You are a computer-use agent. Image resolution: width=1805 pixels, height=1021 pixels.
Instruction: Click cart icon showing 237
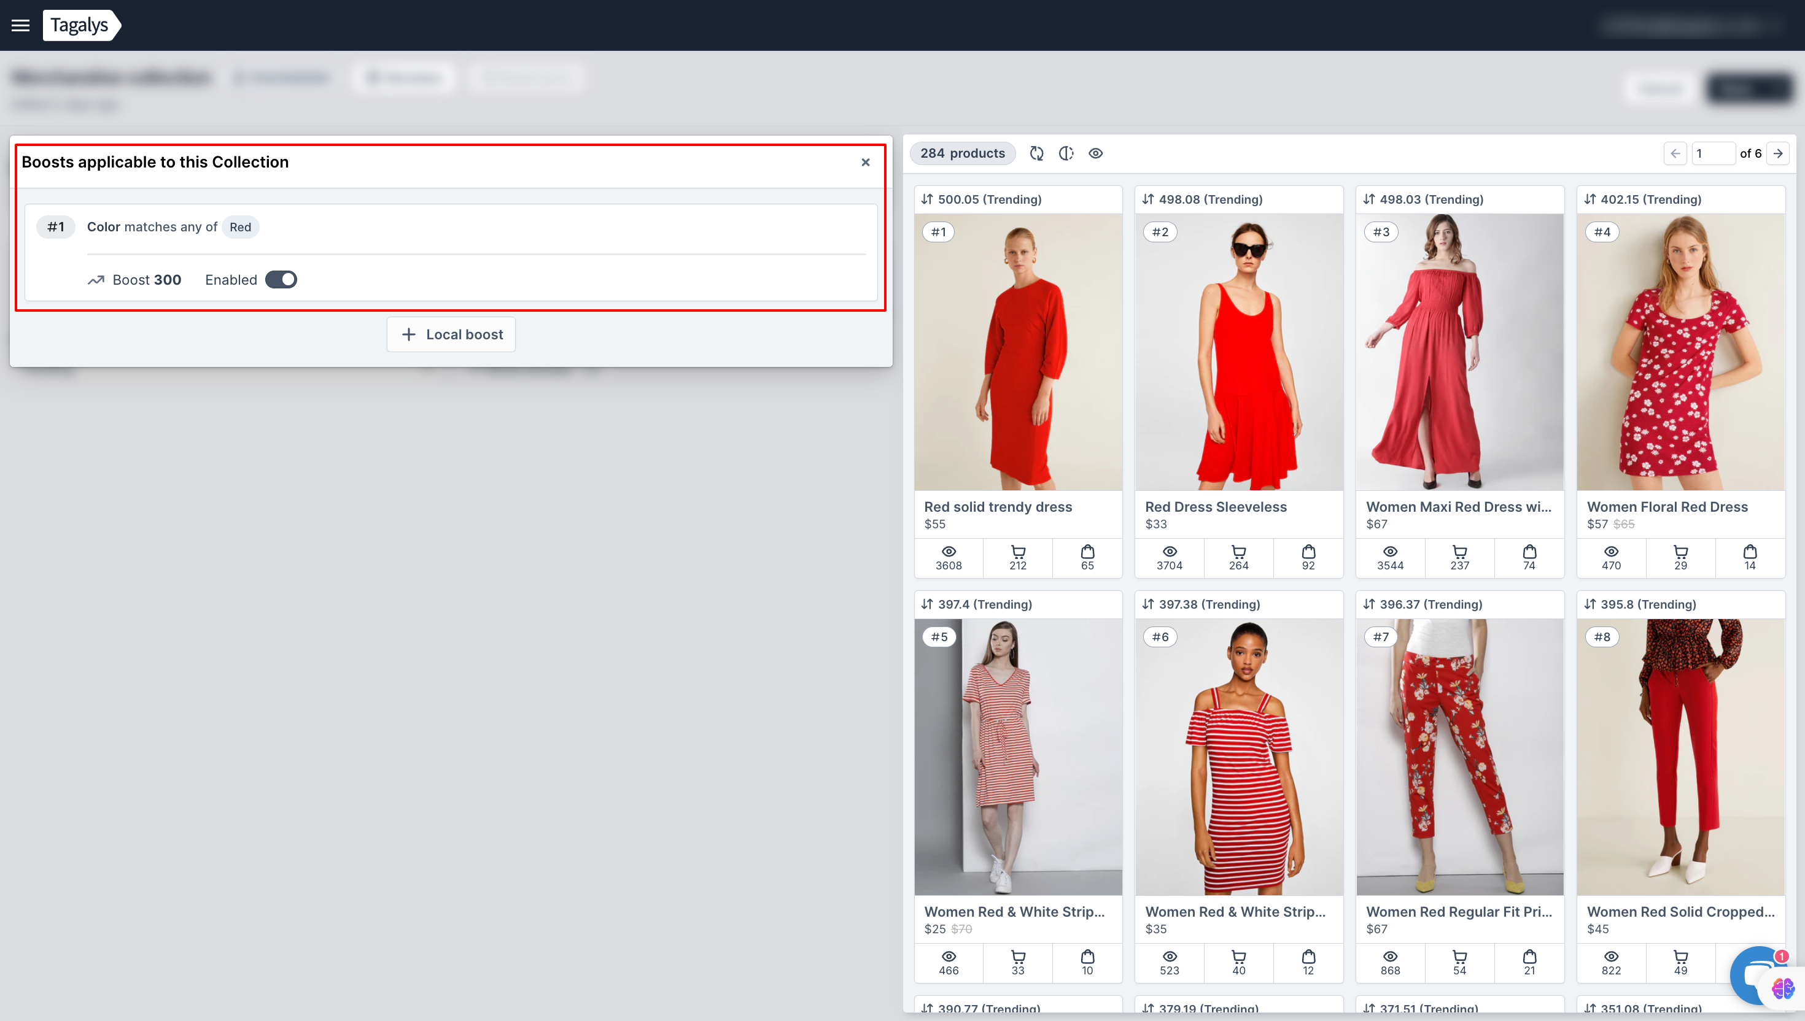click(x=1460, y=552)
